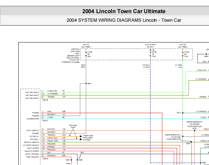Click 'HOT AT ALL TIMES' above fuse 30
Image resolution: width=209 pixels, height=165 pixels.
tap(183, 46)
